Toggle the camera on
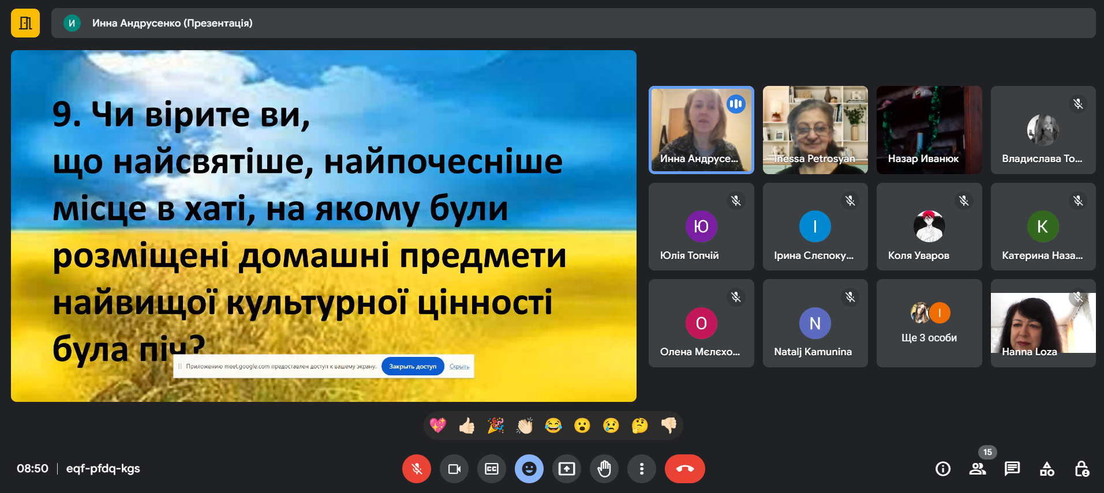1104x493 pixels. click(454, 469)
